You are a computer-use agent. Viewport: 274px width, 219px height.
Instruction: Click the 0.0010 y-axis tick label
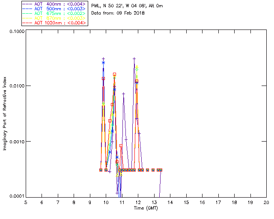point(17,142)
